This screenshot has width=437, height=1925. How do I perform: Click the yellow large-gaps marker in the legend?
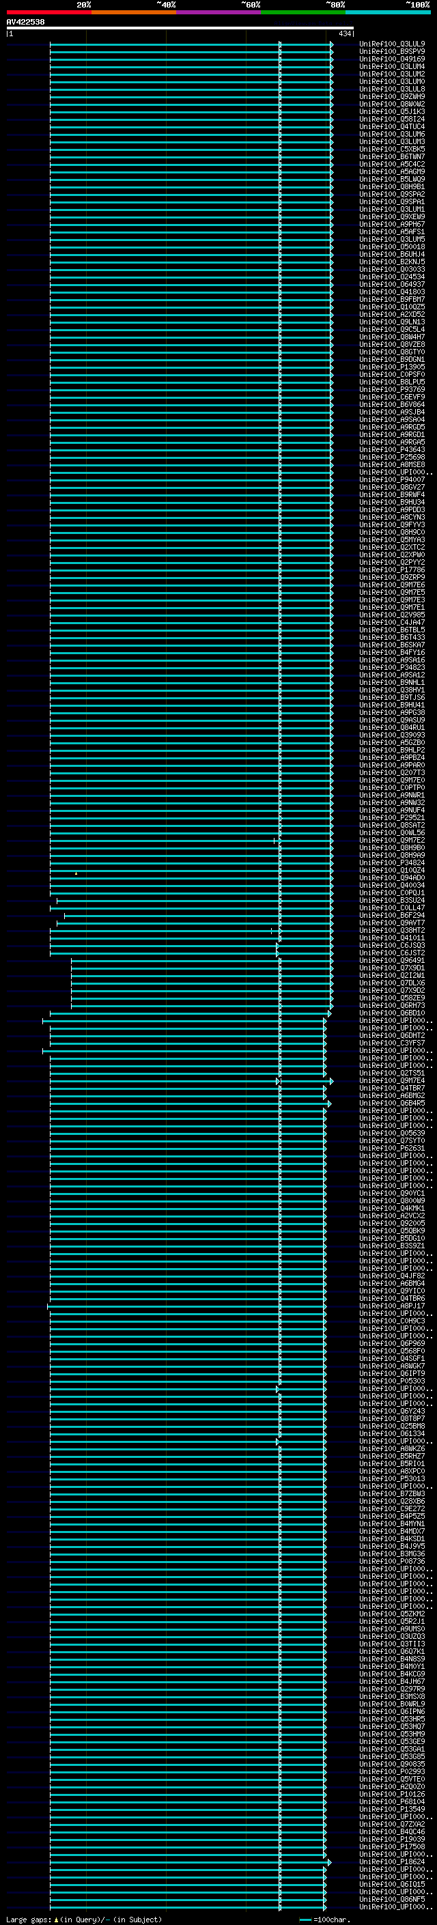[56, 1920]
